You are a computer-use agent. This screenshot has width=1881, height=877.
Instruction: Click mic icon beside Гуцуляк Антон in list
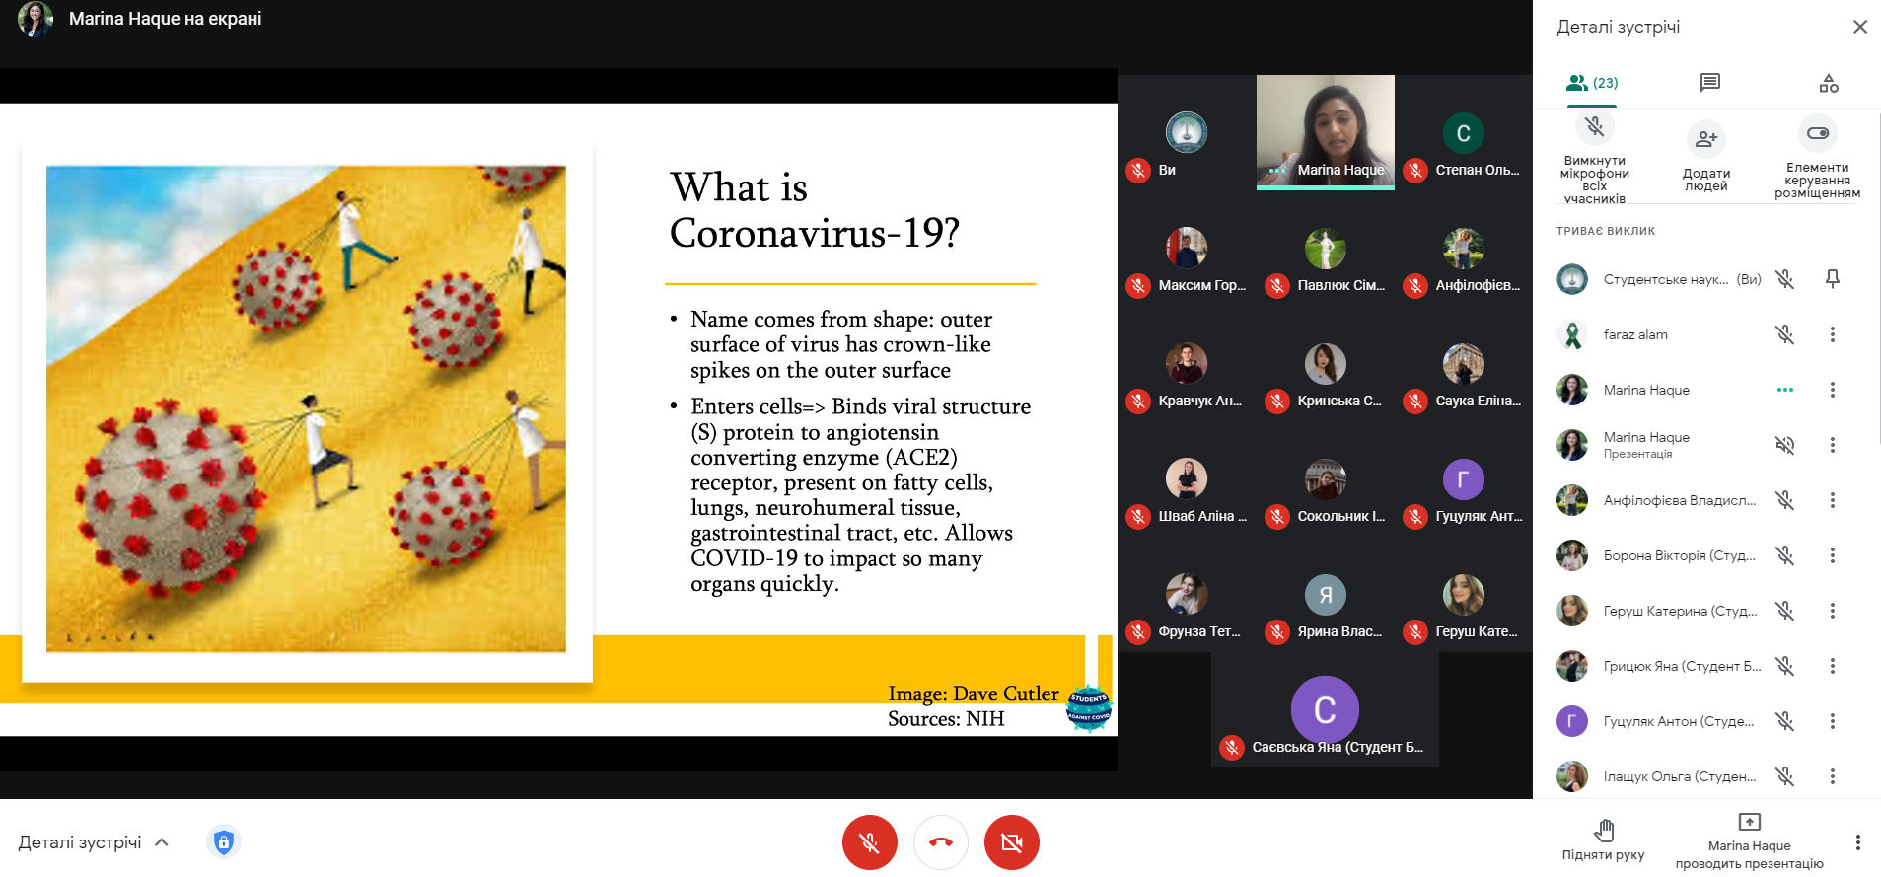(1784, 721)
